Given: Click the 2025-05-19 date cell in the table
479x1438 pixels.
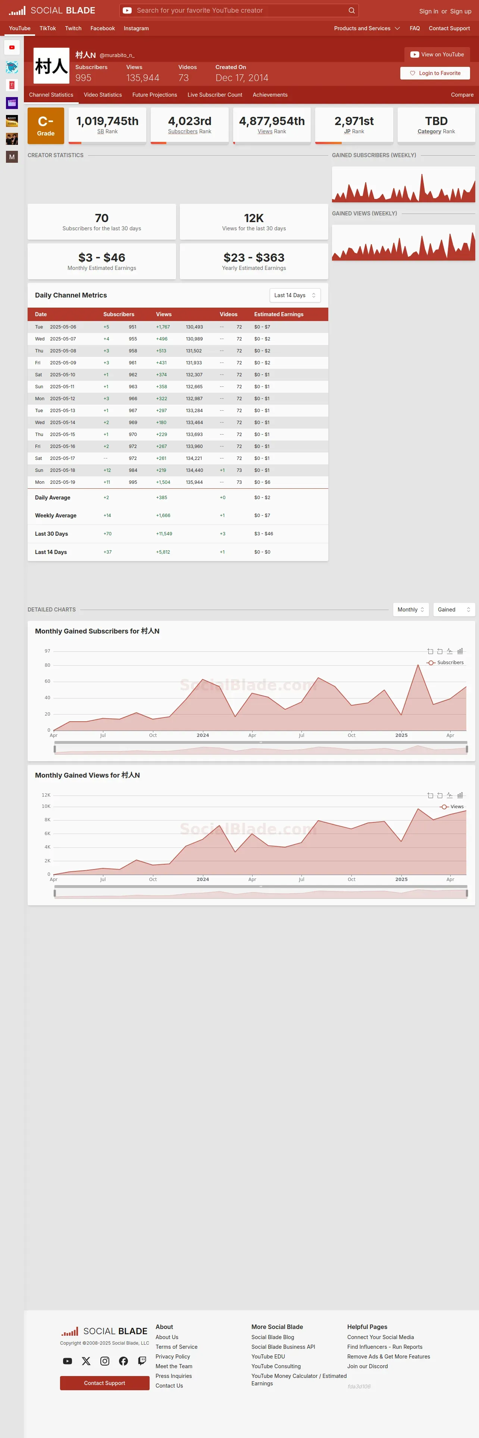Looking at the screenshot, I should [x=62, y=482].
